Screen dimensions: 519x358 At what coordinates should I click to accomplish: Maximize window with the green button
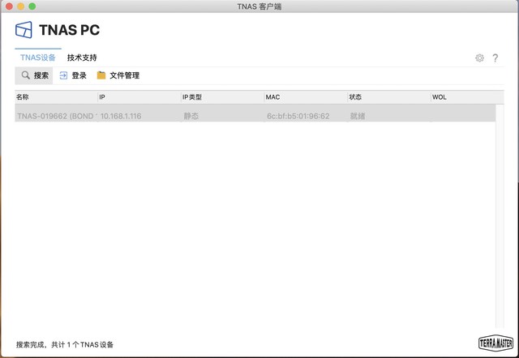tap(32, 6)
